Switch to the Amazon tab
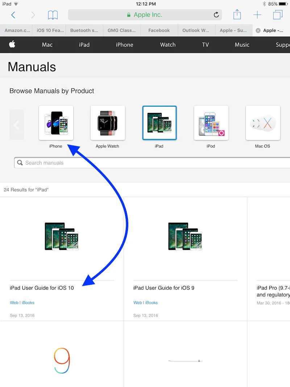Screen dimensions: 290x387 click(16, 30)
